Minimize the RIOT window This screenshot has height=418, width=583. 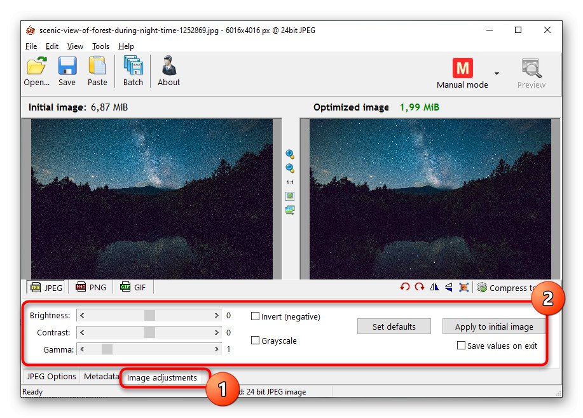pyautogui.click(x=490, y=30)
